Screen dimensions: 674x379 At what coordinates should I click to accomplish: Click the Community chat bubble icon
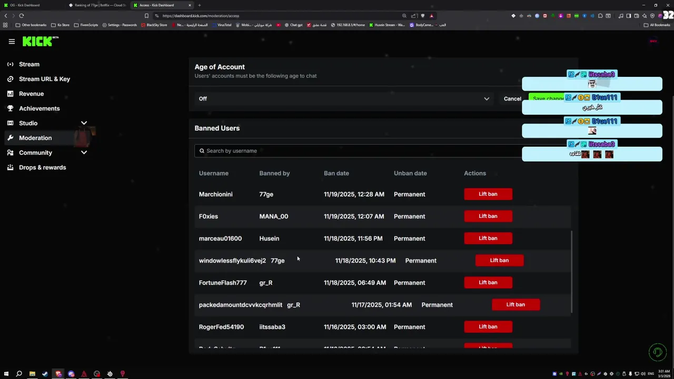(x=10, y=153)
